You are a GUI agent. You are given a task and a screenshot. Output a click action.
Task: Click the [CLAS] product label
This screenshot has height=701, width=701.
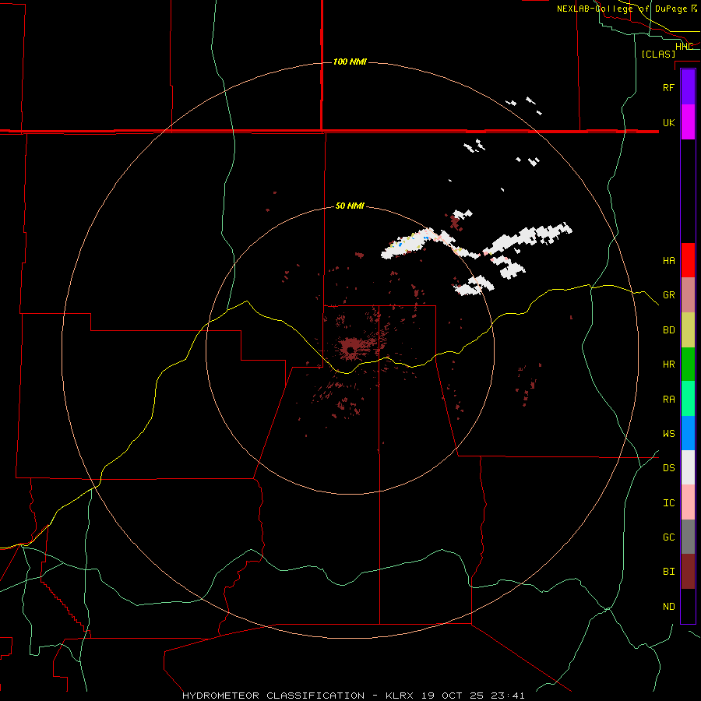pos(658,54)
